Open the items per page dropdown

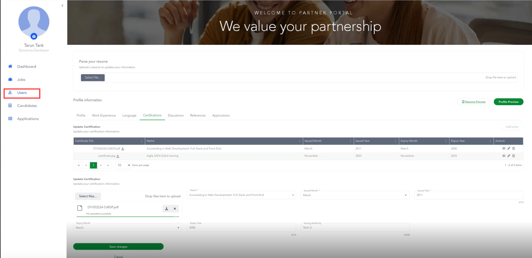point(129,165)
